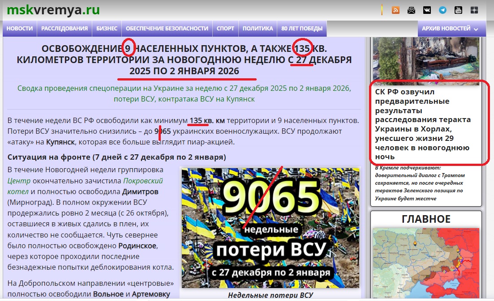
Task: Open Обеспечение безопасности section
Action: pos(167,29)
